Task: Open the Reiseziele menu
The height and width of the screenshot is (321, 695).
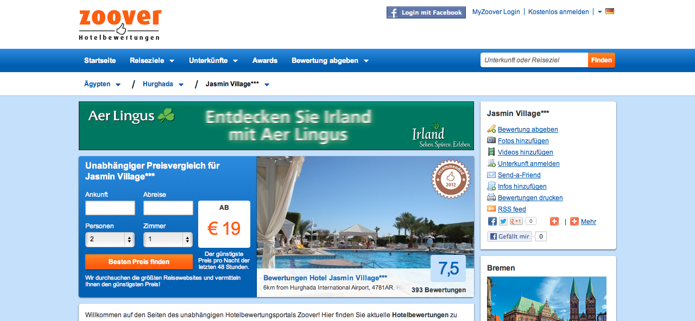Action: (151, 61)
